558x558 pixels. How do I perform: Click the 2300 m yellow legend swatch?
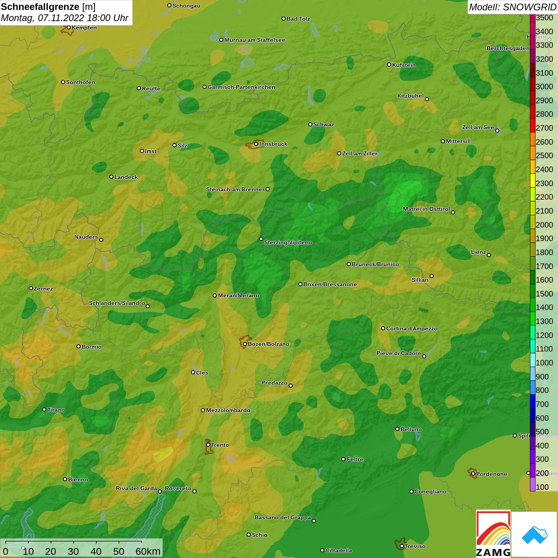pyautogui.click(x=532, y=181)
